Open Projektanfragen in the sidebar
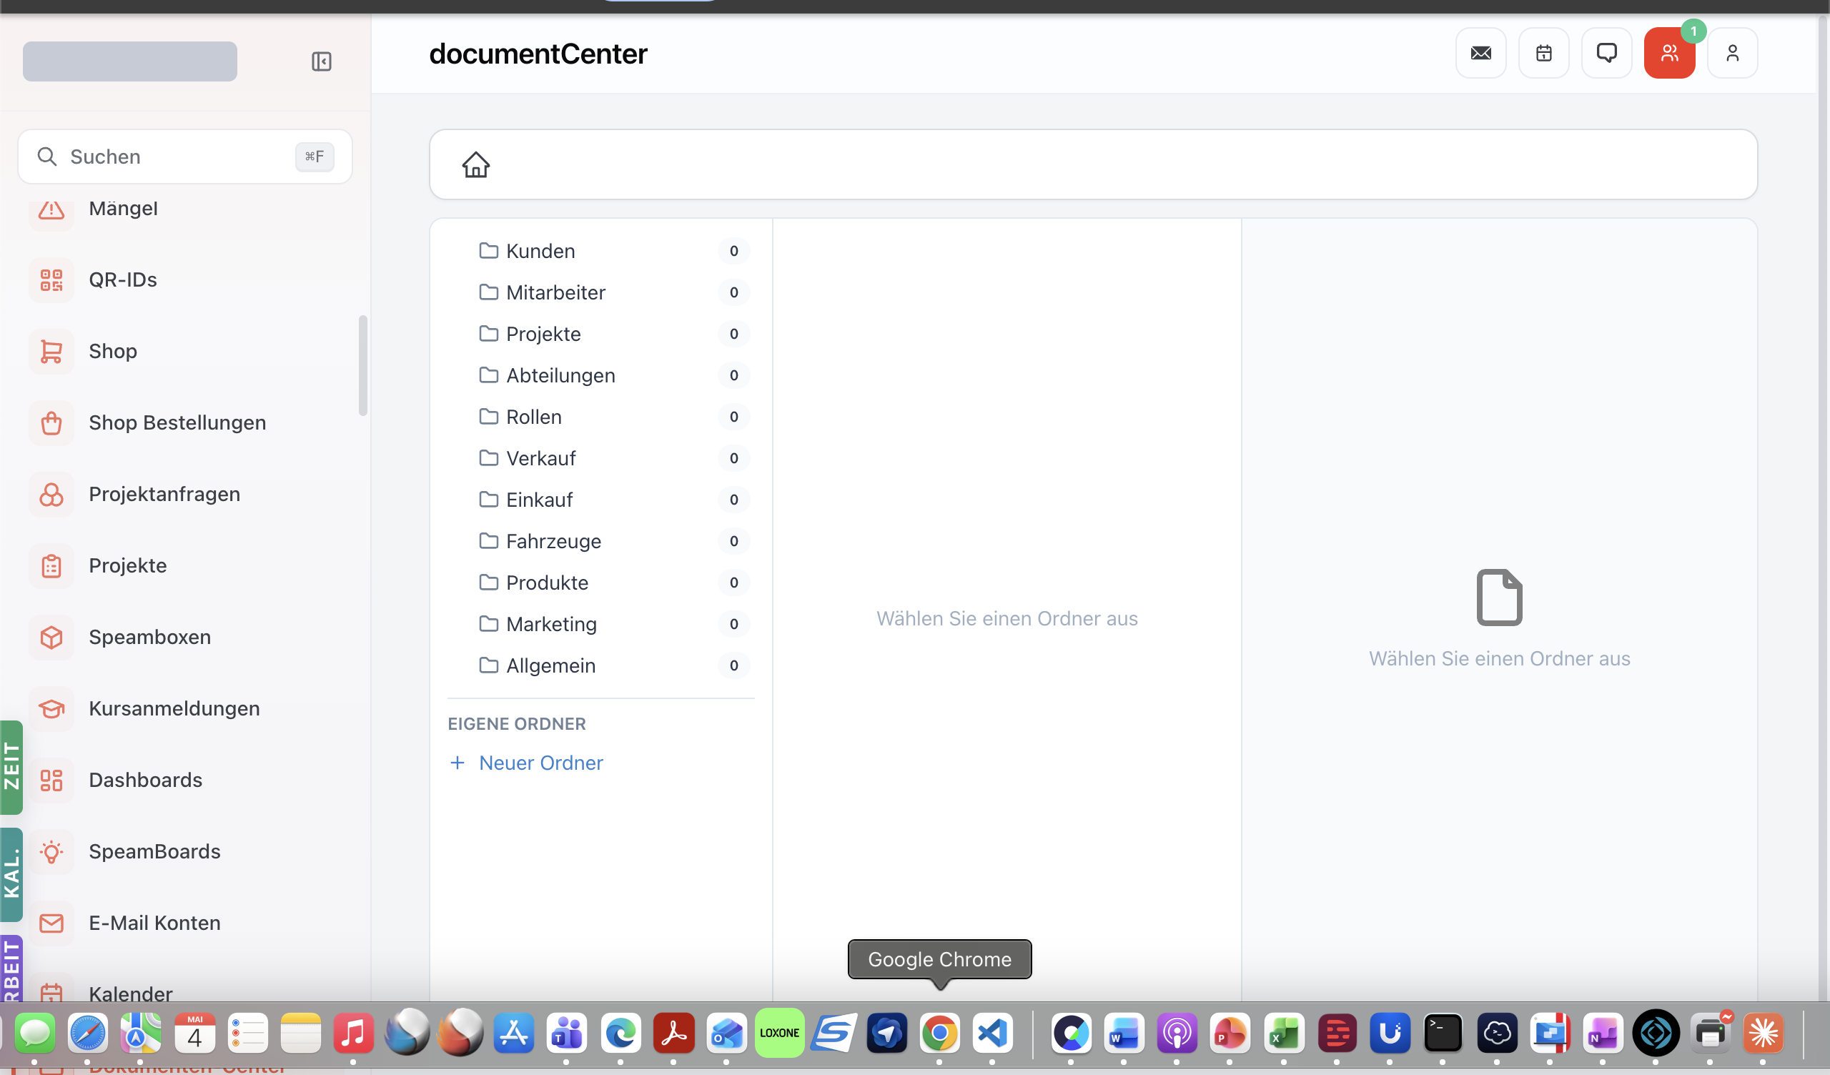1830x1075 pixels. pyautogui.click(x=185, y=494)
